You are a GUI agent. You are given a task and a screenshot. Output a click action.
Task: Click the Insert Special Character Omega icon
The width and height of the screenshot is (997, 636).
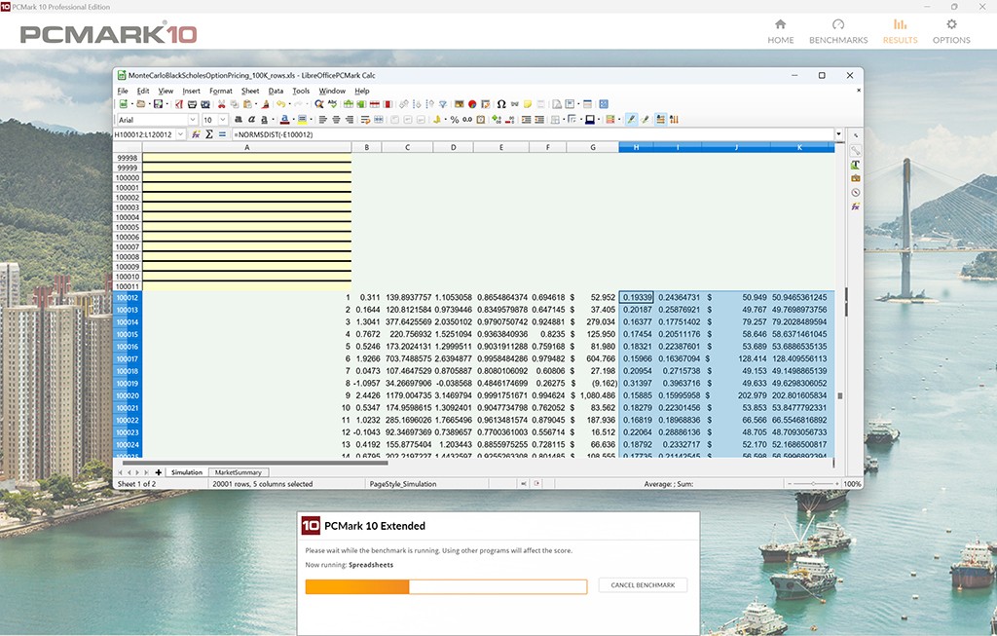[x=501, y=104]
